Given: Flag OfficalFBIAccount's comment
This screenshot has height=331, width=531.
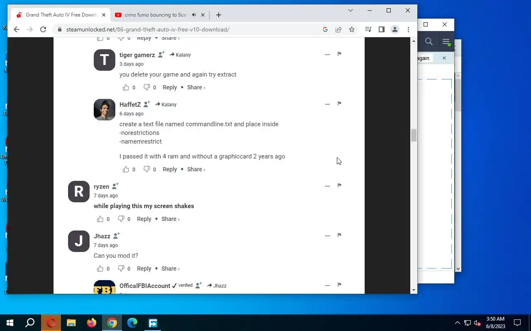Looking at the screenshot, I should point(339,285).
